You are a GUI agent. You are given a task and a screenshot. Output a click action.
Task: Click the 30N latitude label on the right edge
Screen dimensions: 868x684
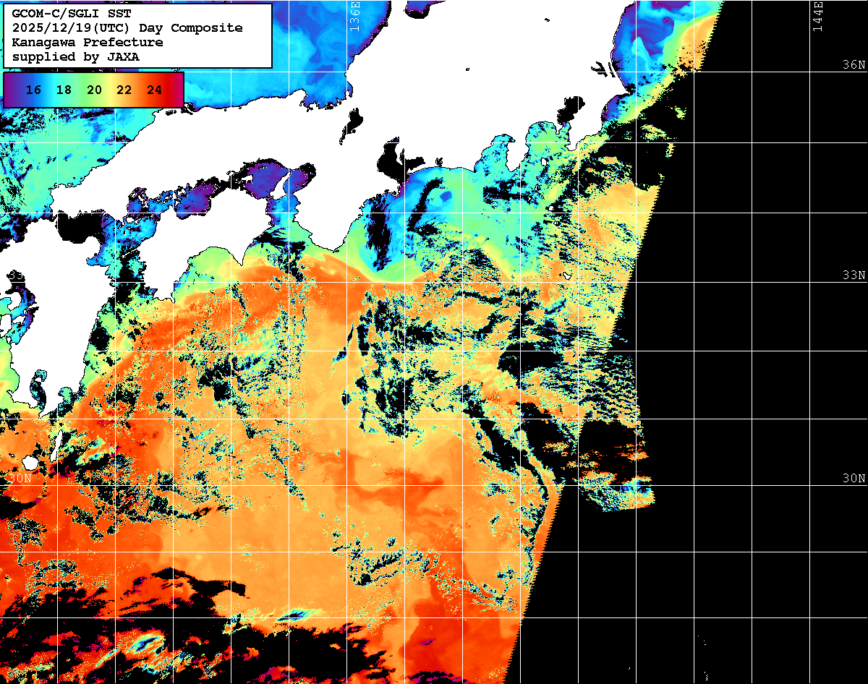coord(853,479)
